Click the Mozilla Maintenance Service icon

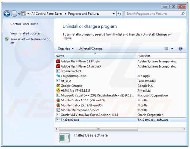pos(58,110)
